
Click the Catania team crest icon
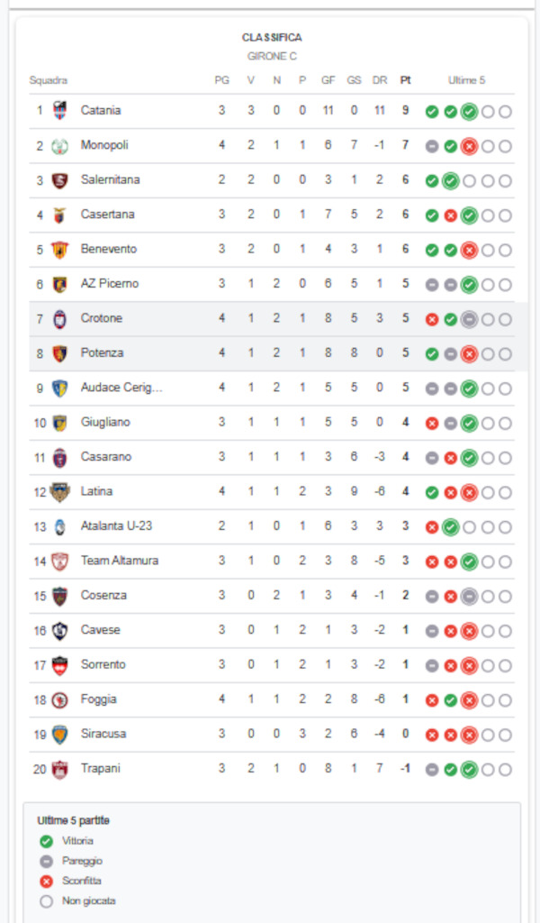coord(60,111)
